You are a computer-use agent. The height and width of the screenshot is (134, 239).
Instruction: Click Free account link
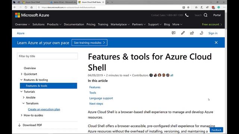pyautogui.click(x=212, y=24)
